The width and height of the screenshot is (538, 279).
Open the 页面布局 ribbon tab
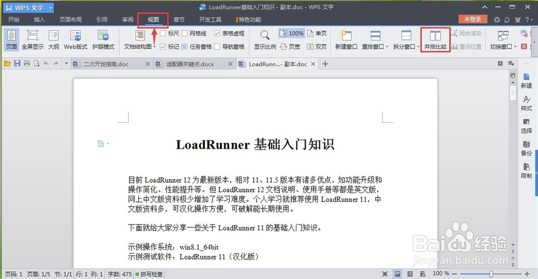70,19
